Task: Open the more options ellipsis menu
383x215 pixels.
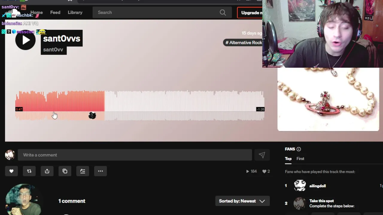Action: (x=101, y=171)
